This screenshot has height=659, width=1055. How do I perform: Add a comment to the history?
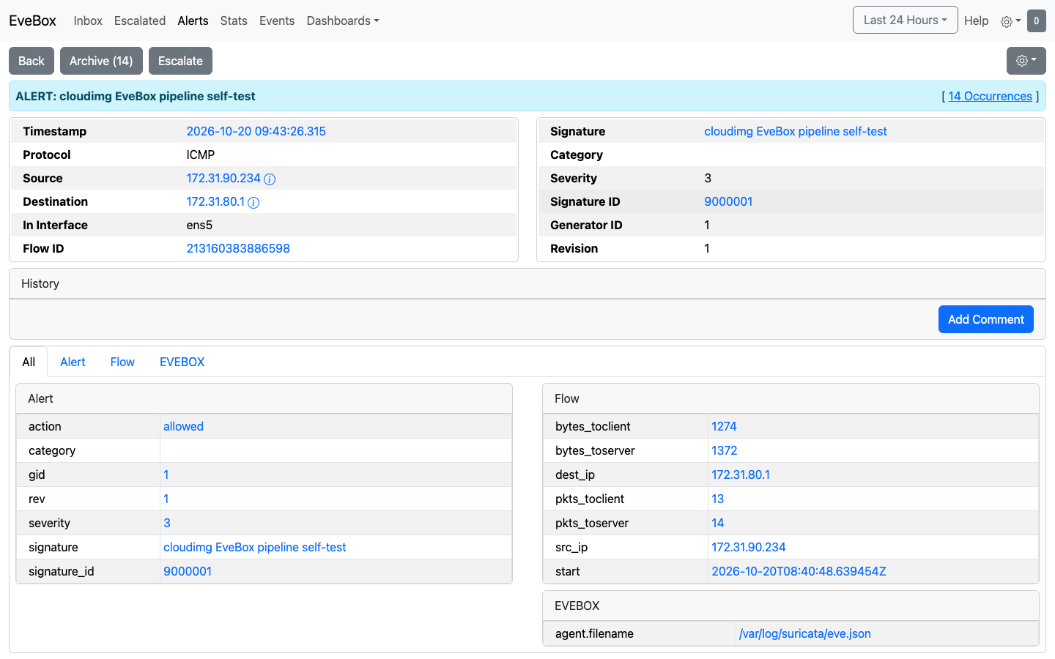coord(986,319)
